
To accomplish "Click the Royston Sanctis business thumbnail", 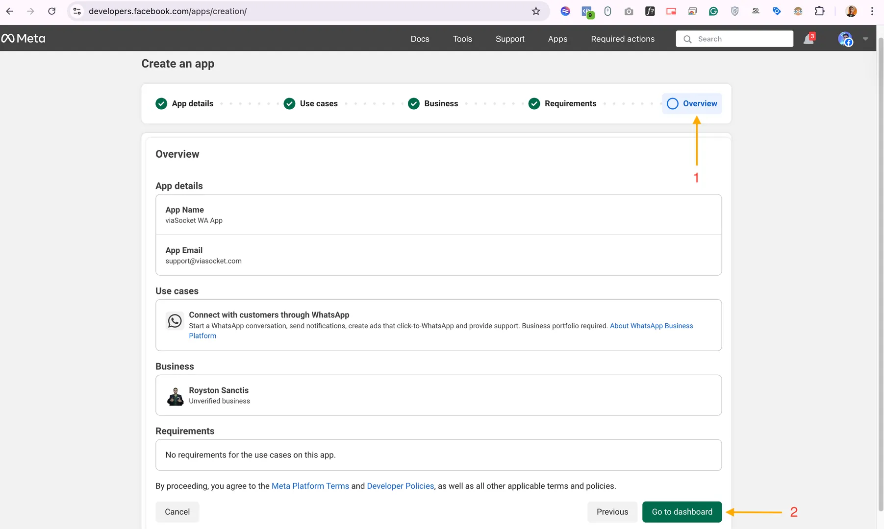I will (x=175, y=396).
